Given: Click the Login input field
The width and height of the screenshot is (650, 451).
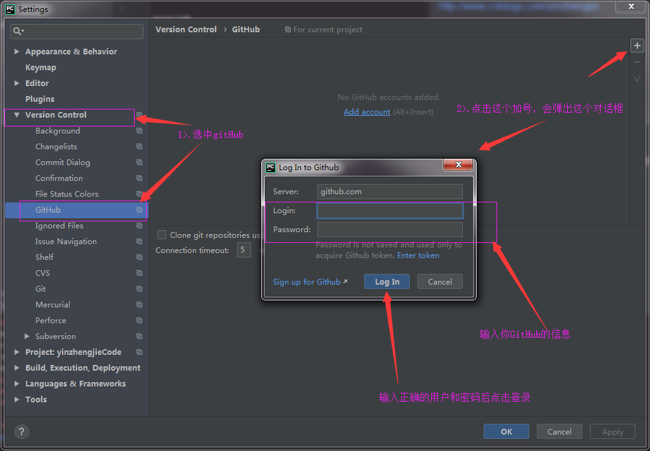Looking at the screenshot, I should point(390,211).
